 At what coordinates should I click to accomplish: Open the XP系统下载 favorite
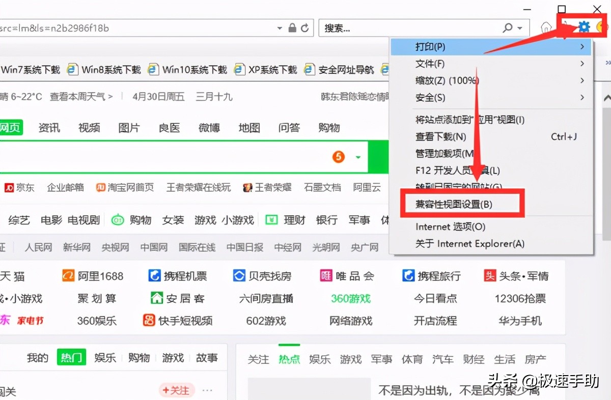[266, 70]
